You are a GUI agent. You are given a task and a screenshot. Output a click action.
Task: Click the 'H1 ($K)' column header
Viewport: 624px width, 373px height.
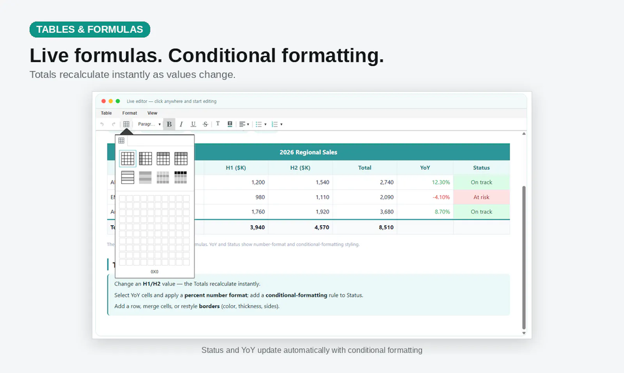tap(236, 168)
